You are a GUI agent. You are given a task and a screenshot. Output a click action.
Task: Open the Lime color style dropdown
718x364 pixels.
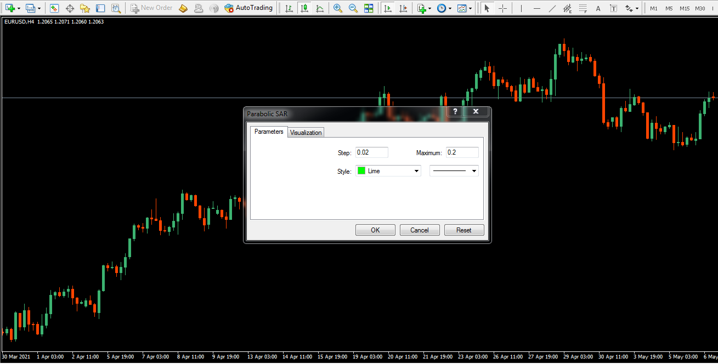(x=388, y=171)
